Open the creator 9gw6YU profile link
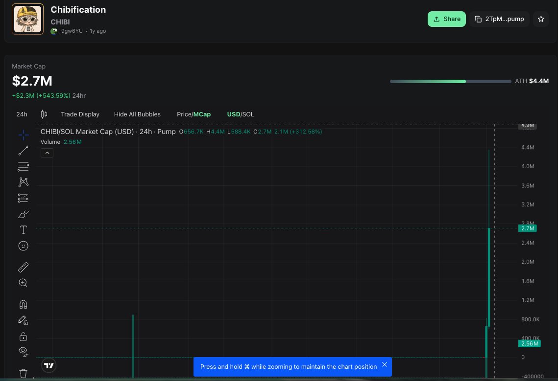Image resolution: width=558 pixels, height=381 pixels. [x=72, y=31]
